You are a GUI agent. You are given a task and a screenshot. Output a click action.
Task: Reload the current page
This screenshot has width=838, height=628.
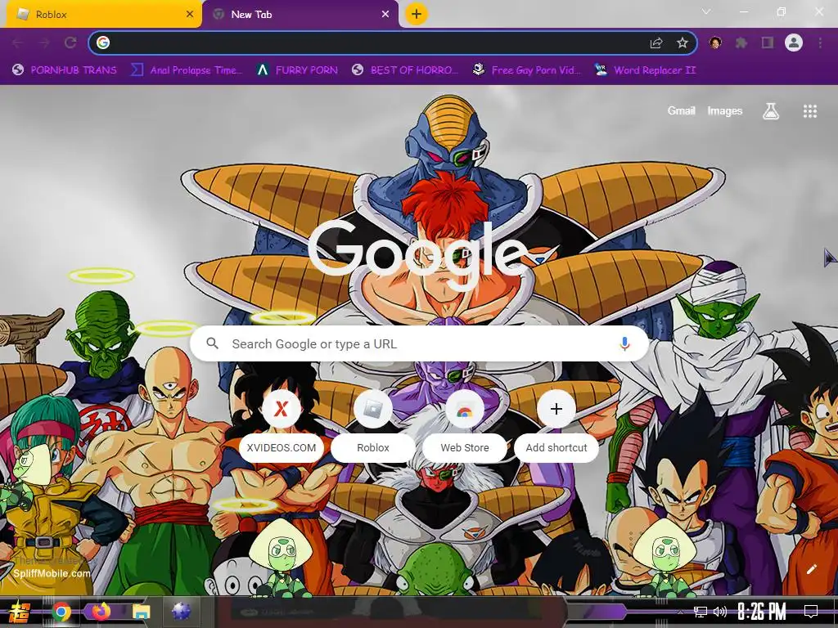click(x=70, y=43)
